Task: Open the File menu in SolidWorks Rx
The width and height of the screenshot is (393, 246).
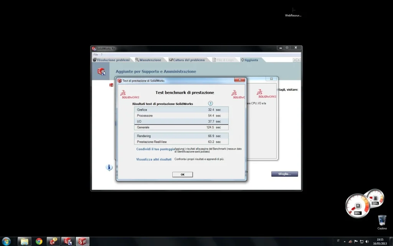Action: [96, 55]
